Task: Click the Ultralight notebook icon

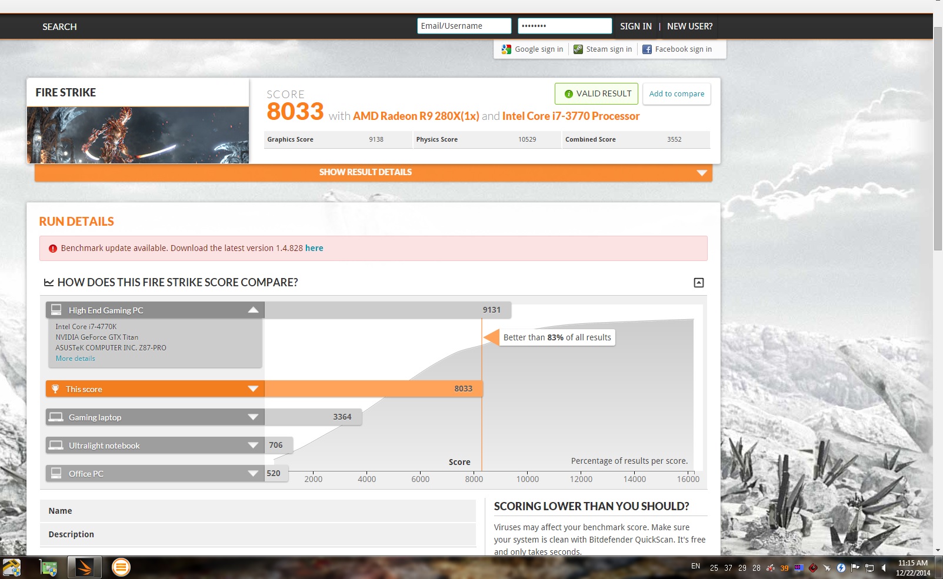Action: pyautogui.click(x=56, y=445)
